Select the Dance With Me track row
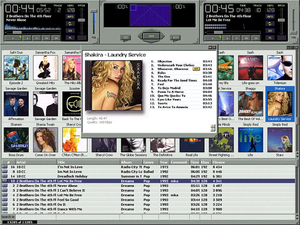This screenshot has width=300, height=225. point(148,209)
